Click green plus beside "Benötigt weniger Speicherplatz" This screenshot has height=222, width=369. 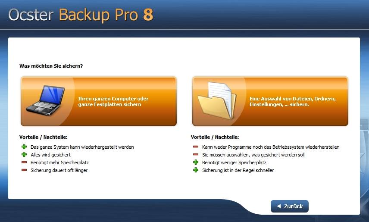pyautogui.click(x=196, y=162)
